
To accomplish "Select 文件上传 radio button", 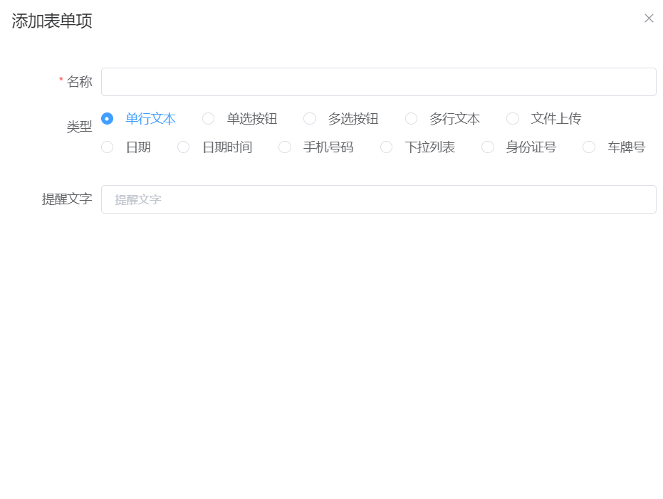I will [513, 119].
